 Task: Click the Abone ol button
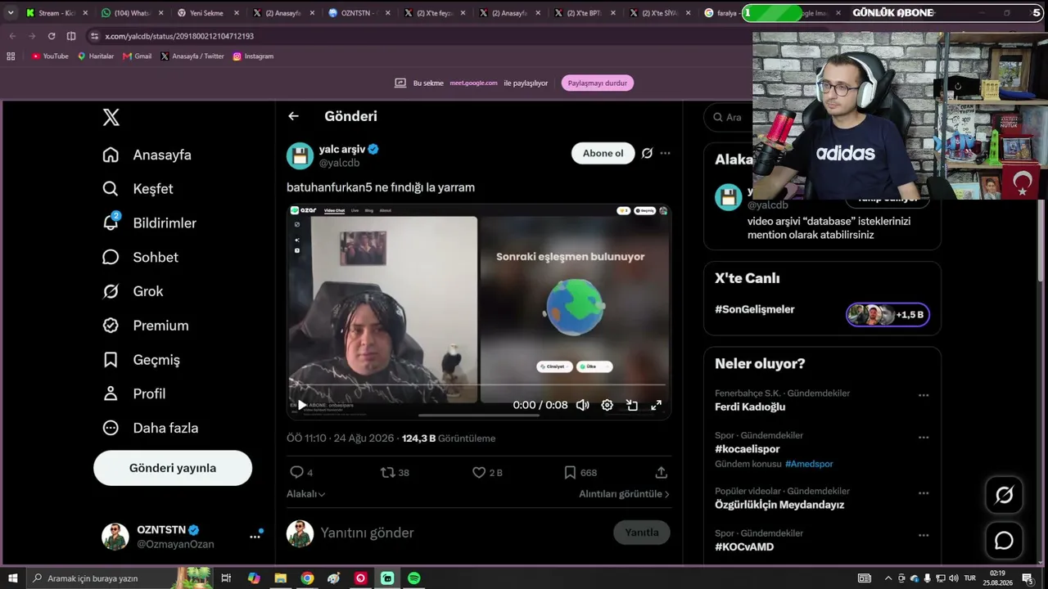603,153
